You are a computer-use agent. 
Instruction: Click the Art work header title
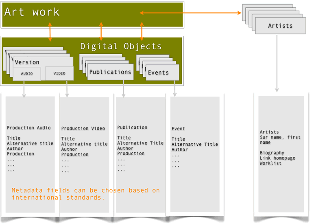[x=32, y=12]
